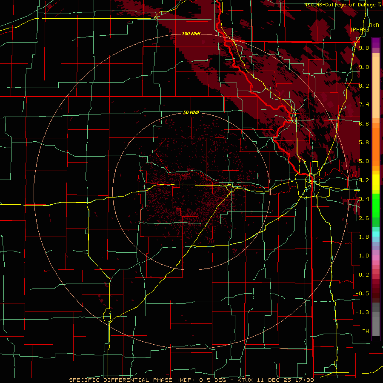Select the -0.5 color scale value
Image resolution: width=383 pixels, height=383 pixels.
(x=362, y=294)
